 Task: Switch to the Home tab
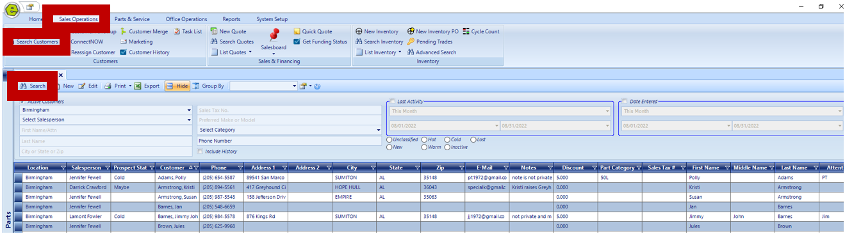pyautogui.click(x=36, y=19)
